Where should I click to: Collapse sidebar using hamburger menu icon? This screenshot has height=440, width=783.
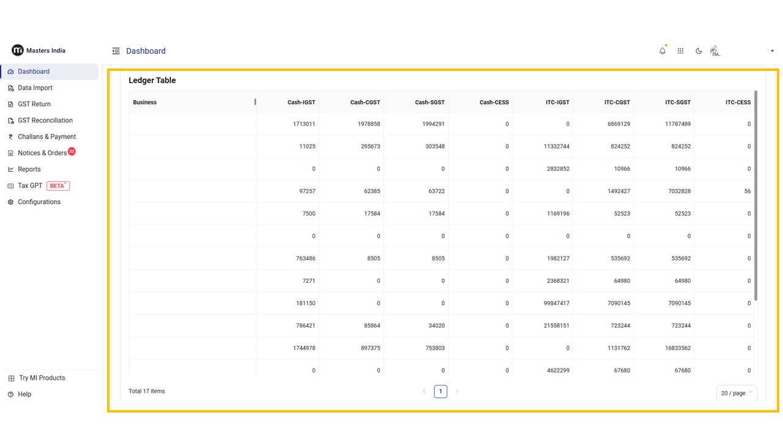tap(116, 51)
